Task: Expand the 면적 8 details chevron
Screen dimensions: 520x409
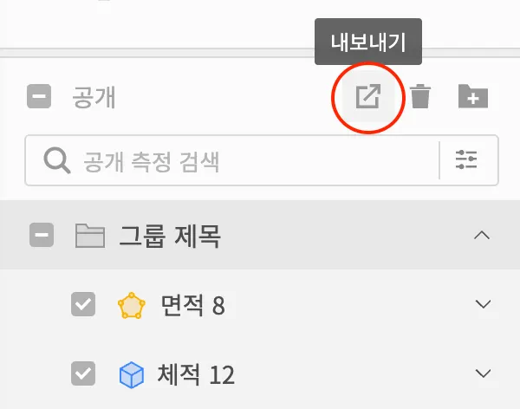Action: (x=483, y=304)
